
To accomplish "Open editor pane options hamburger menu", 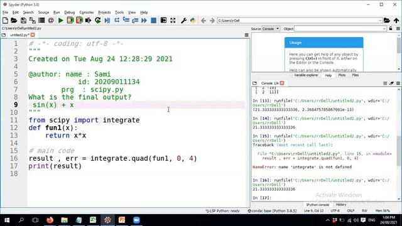I will pos(247,35).
